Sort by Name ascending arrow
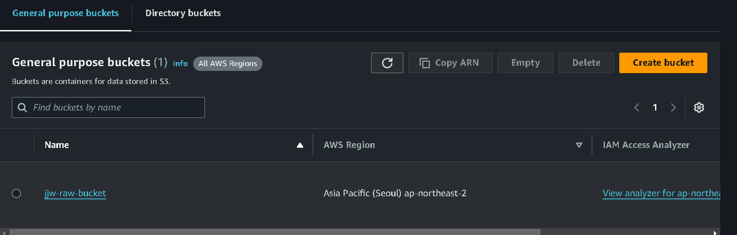 pyautogui.click(x=300, y=145)
